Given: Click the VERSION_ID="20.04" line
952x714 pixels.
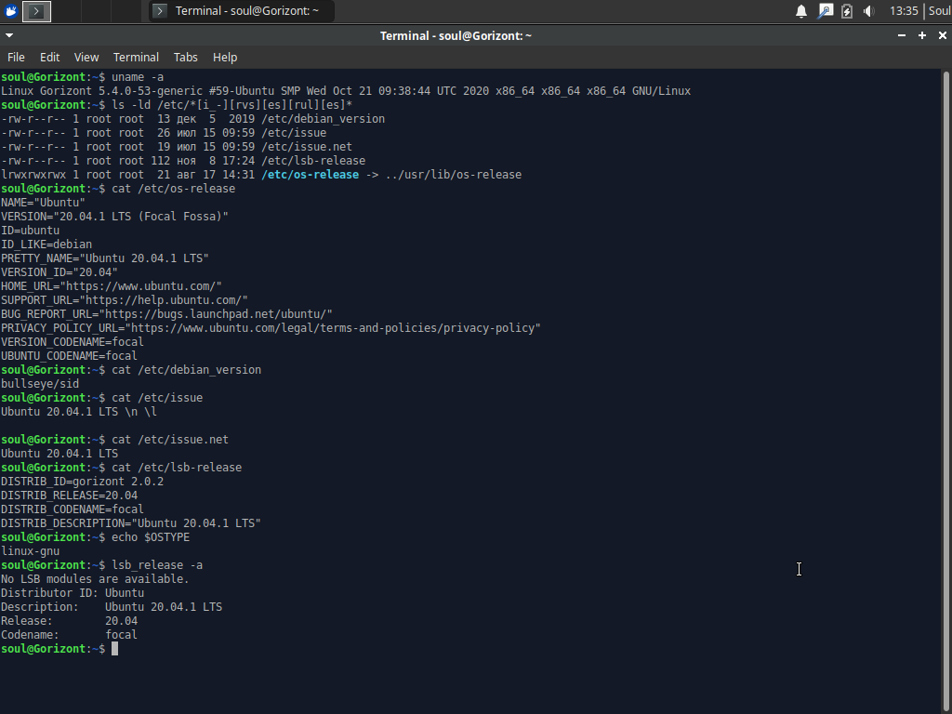Looking at the screenshot, I should coord(59,272).
